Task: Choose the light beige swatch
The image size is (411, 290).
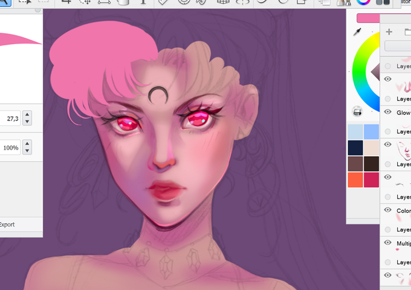Action: pos(371,148)
